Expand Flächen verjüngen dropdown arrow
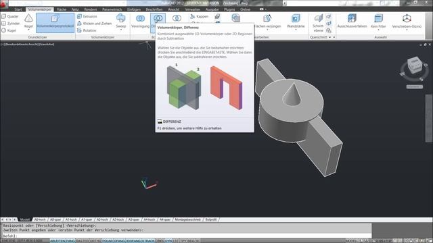The image size is (433, 243). click(x=267, y=30)
